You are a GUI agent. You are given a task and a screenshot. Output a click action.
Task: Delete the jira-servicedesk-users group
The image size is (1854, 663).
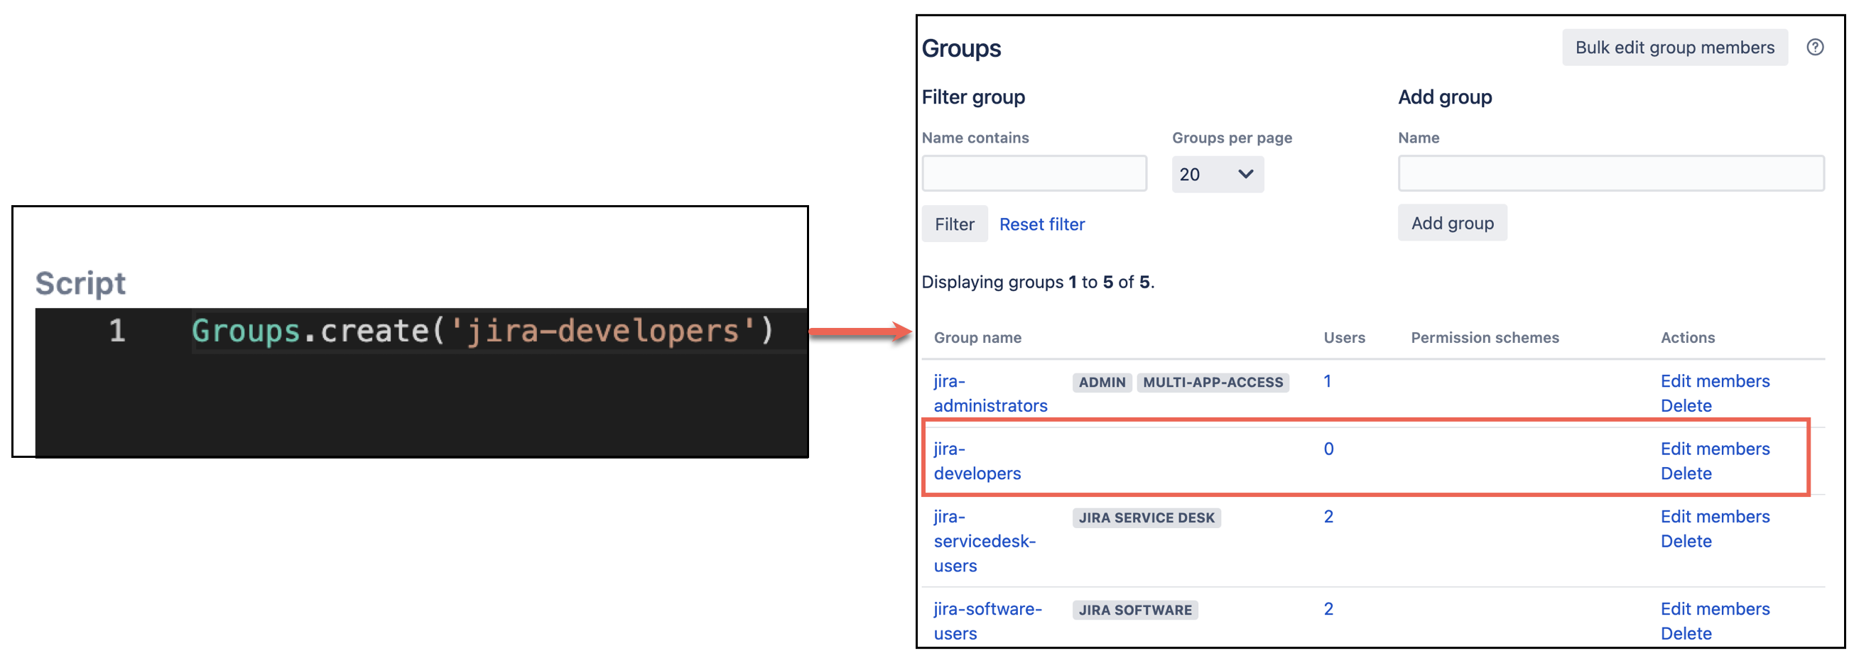(x=1686, y=541)
